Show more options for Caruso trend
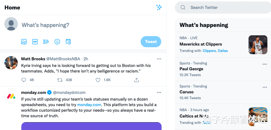The width and height of the screenshot is (271, 130). tap(265, 87)
